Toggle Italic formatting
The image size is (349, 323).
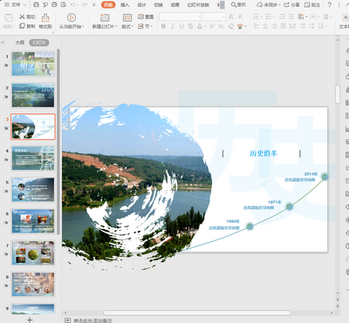173,26
